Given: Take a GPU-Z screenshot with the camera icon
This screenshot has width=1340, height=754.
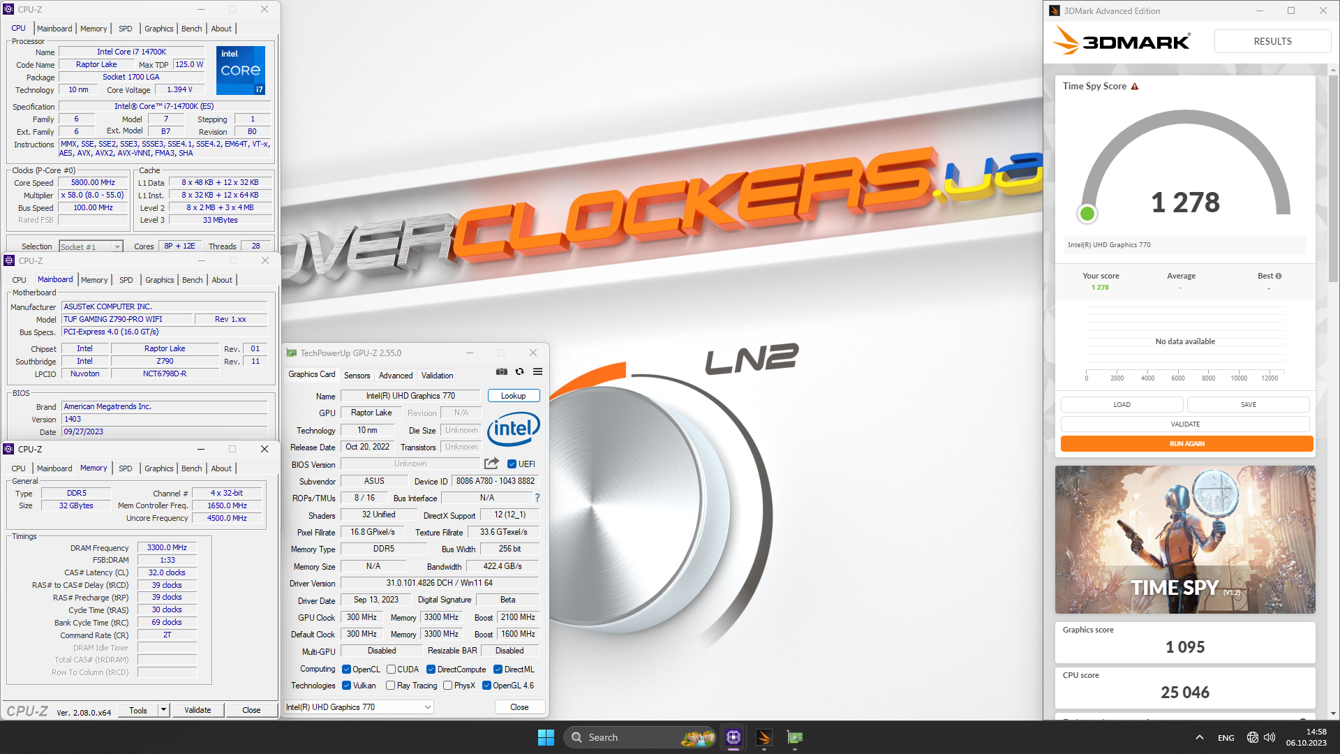Looking at the screenshot, I should 502,371.
